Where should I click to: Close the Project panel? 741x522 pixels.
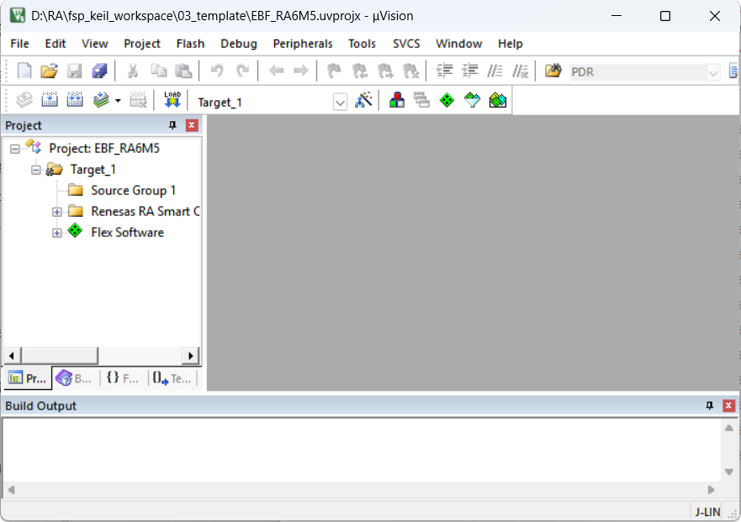pos(192,125)
